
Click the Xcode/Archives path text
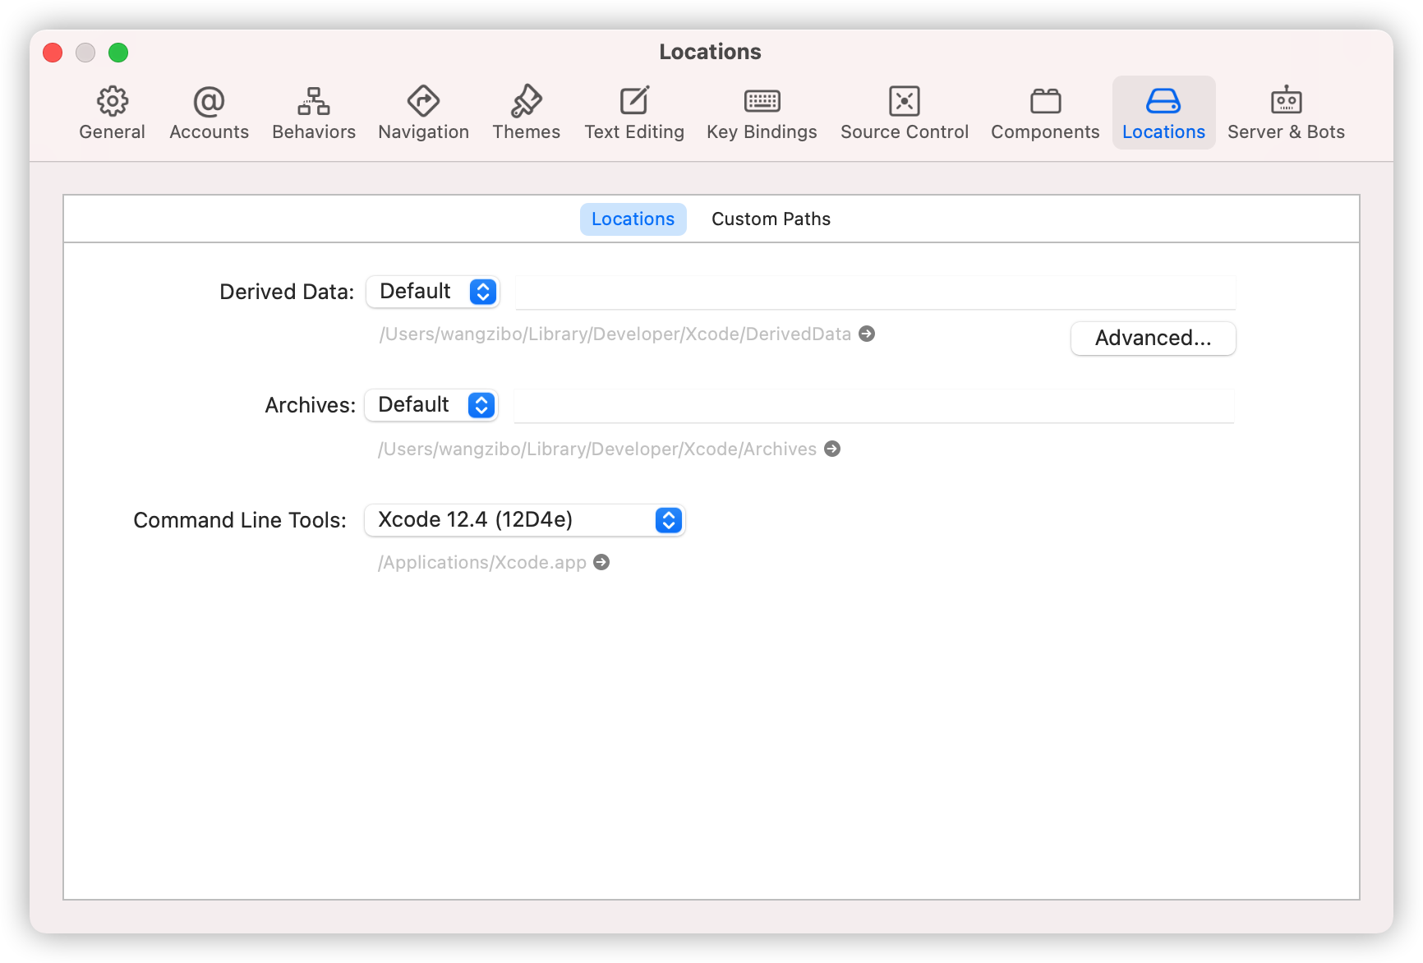coord(596,449)
